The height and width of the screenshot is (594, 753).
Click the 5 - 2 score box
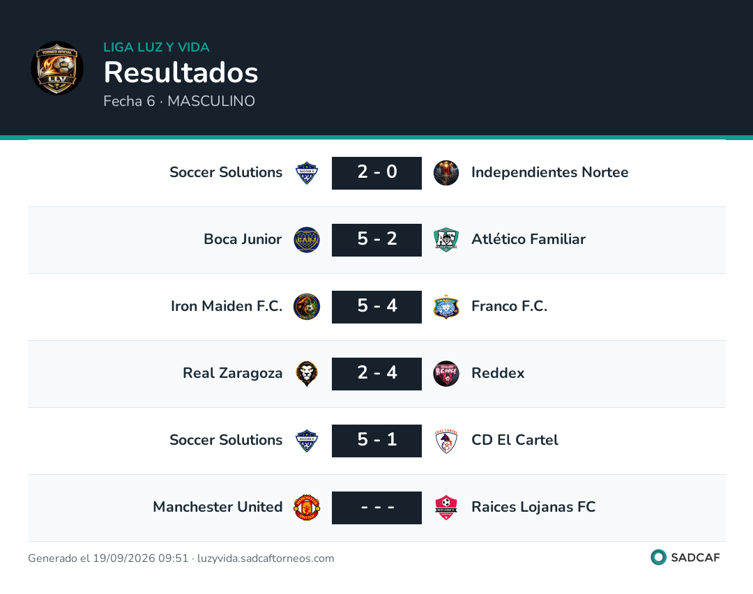[x=376, y=240]
